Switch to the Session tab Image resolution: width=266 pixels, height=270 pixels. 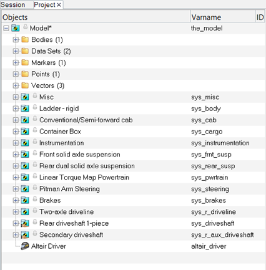[13, 4]
